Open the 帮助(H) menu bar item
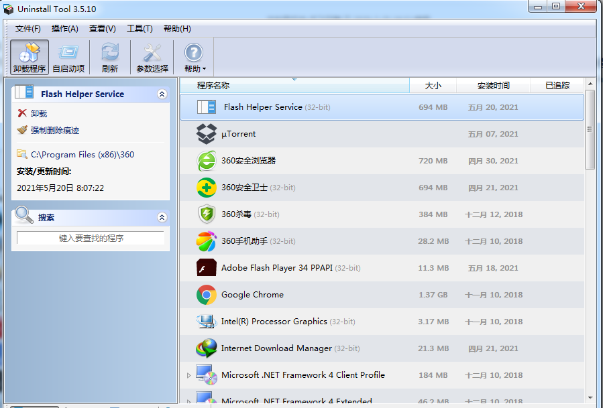This screenshot has width=603, height=408. (177, 29)
